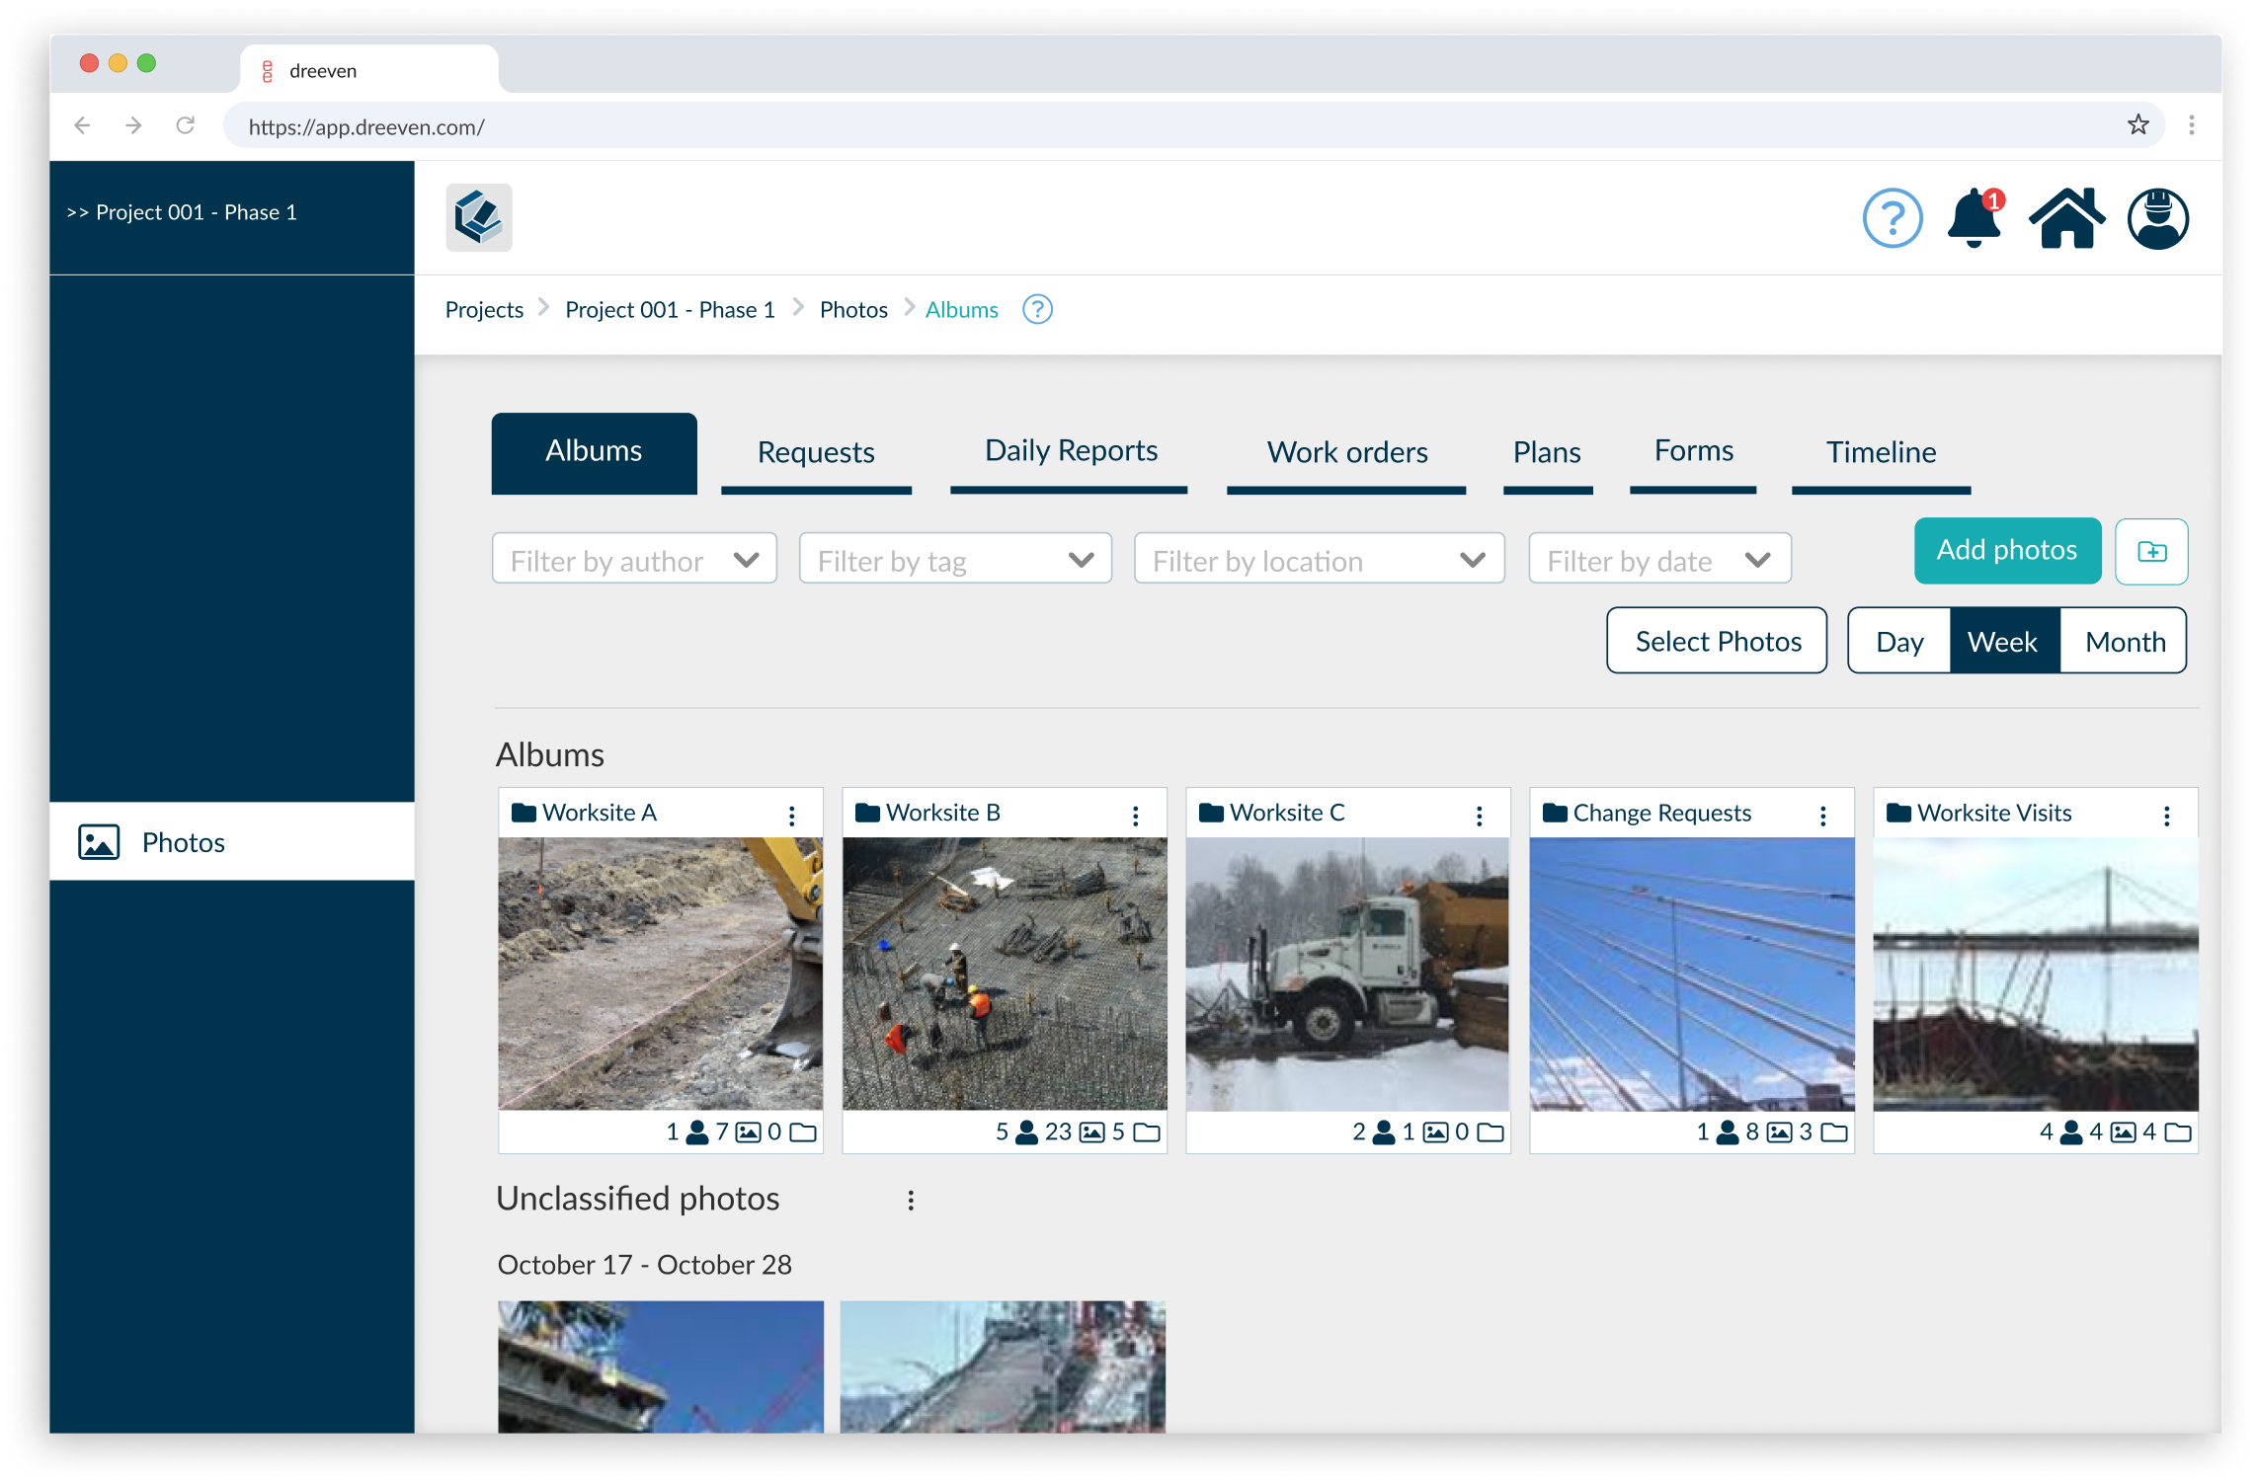
Task: Switch view grouping to Month
Action: pos(2125,641)
